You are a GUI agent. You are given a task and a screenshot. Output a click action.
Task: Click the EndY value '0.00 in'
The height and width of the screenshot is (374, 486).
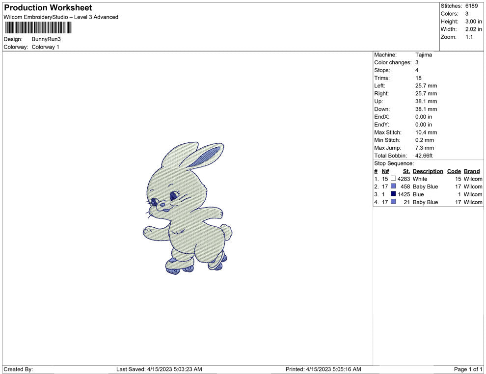point(424,125)
